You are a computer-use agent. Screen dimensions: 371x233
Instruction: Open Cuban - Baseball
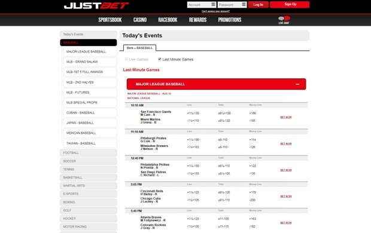[x=90, y=113]
